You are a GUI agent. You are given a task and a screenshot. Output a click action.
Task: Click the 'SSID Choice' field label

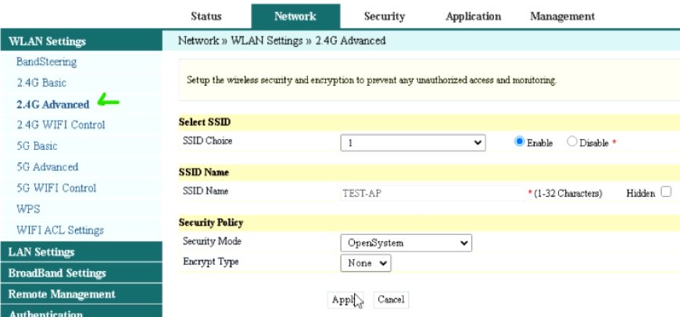click(207, 141)
